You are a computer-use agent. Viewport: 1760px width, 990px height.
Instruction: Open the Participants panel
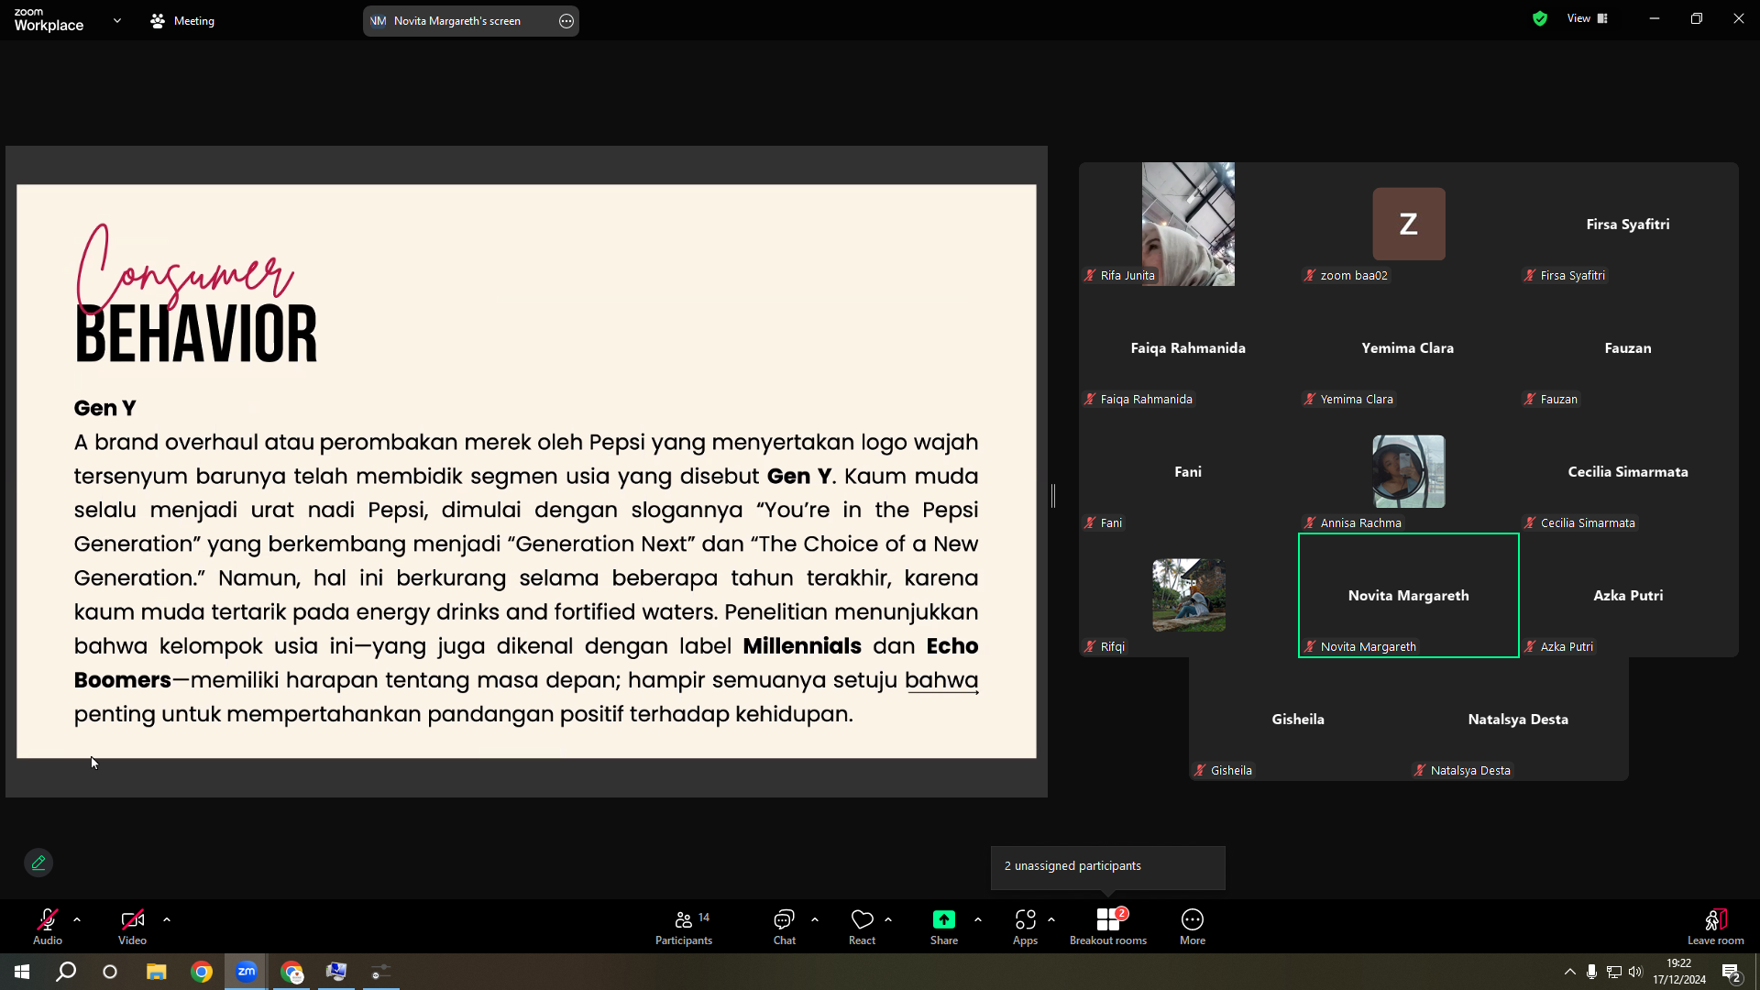click(x=684, y=926)
